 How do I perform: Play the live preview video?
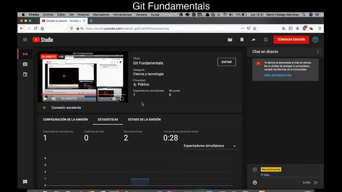(x=45, y=99)
